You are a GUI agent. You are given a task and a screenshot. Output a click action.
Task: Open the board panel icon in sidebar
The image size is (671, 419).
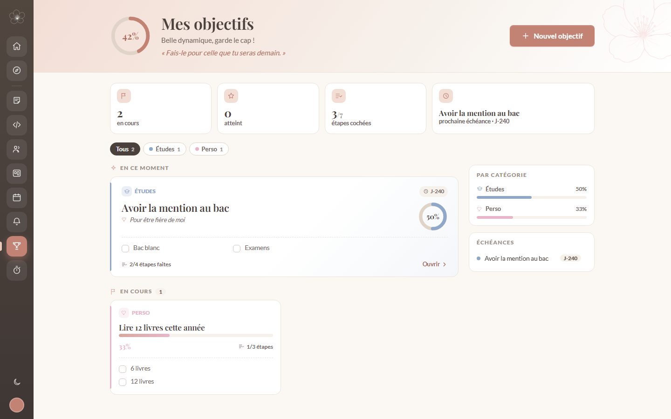coord(17,173)
